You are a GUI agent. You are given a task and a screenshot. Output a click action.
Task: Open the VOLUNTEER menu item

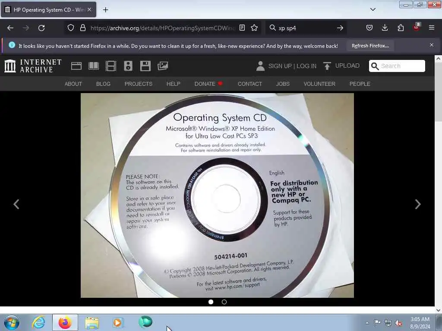[x=319, y=84]
